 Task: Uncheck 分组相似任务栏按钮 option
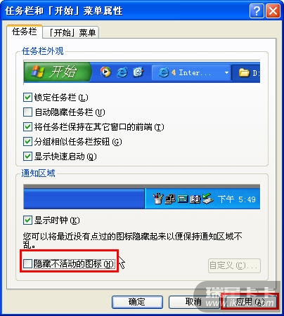pos(27,141)
